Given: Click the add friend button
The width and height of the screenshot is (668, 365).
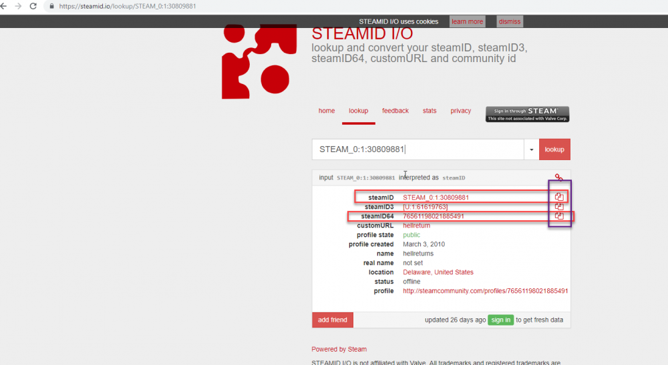Looking at the screenshot, I should tap(332, 320).
